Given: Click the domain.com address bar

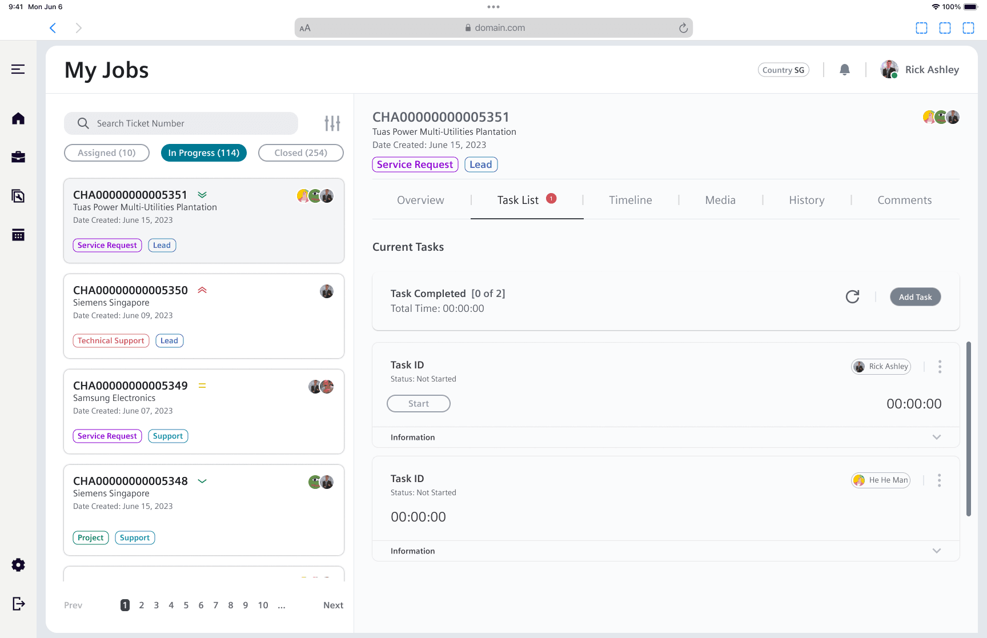Looking at the screenshot, I should (494, 28).
